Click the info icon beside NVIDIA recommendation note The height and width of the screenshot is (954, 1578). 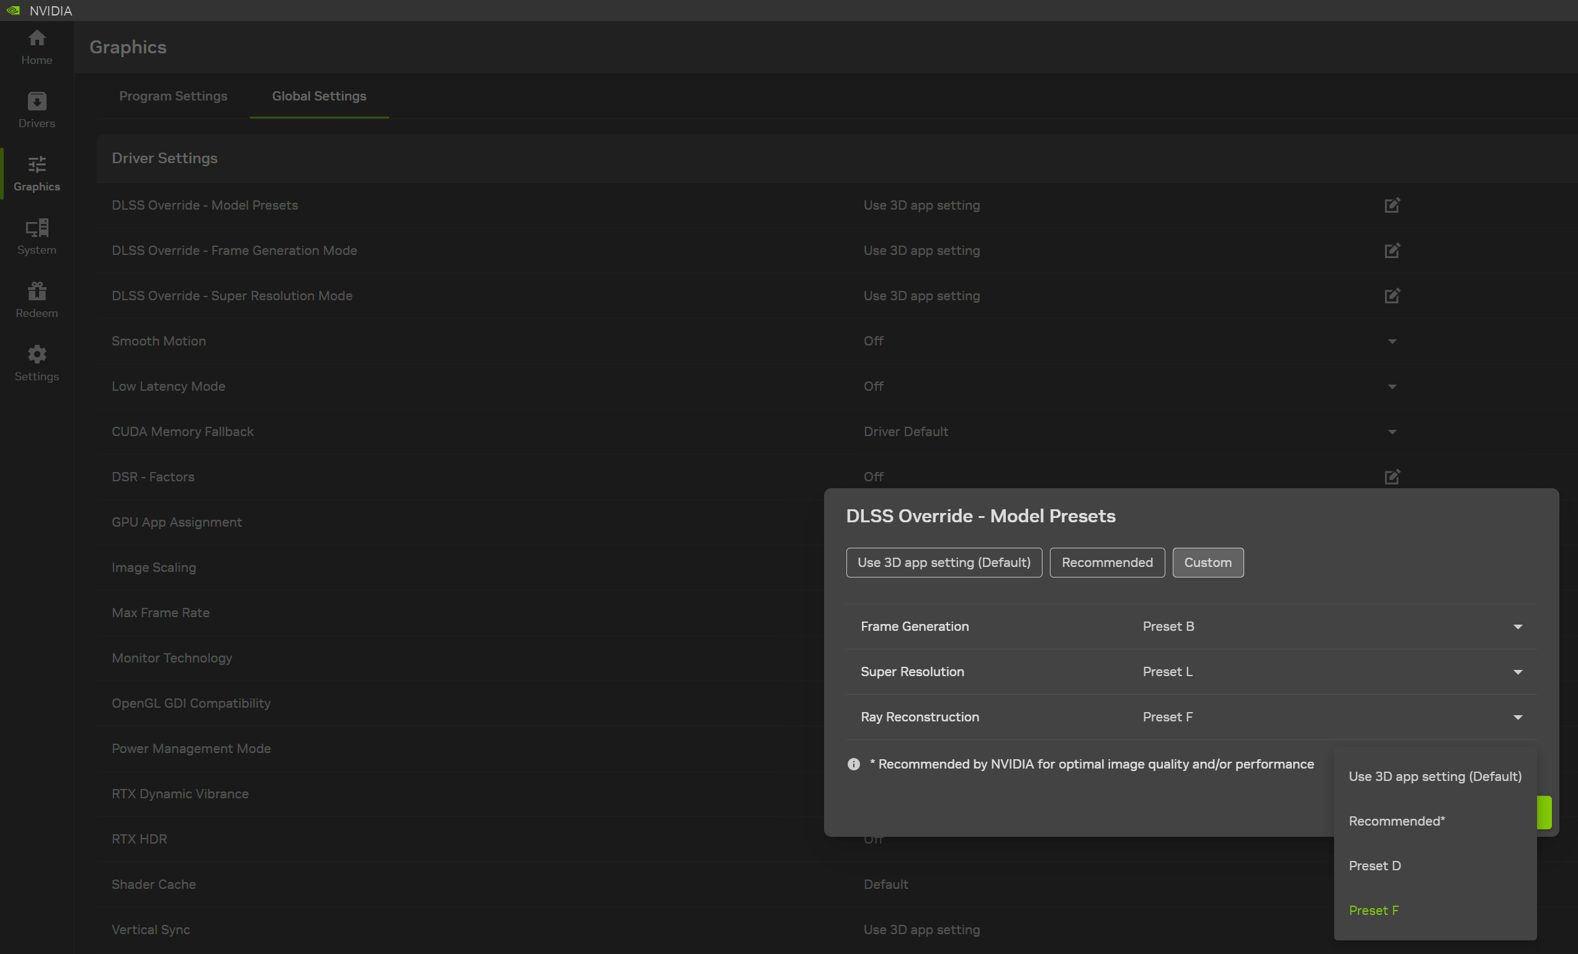pos(853,764)
